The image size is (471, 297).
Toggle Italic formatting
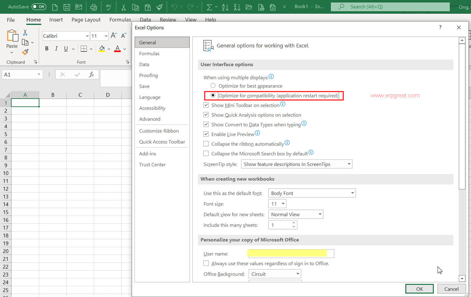(x=56, y=49)
